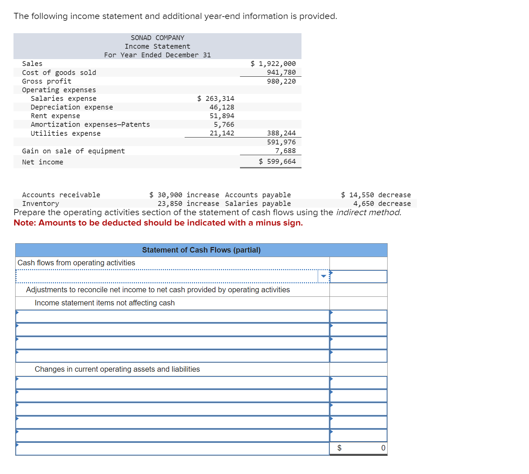Click the $ 0 total cell
529x474 pixels.
click(359, 448)
